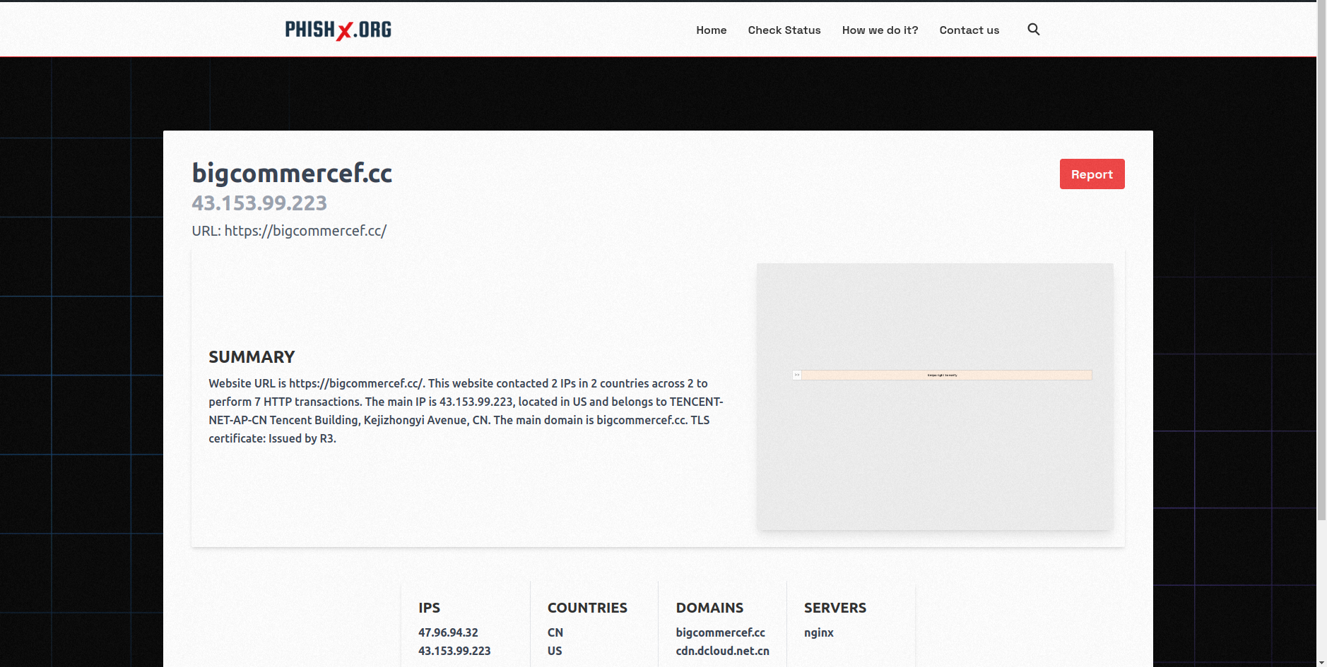This screenshot has width=1327, height=667.
Task: Open the Check Status page
Action: click(784, 30)
